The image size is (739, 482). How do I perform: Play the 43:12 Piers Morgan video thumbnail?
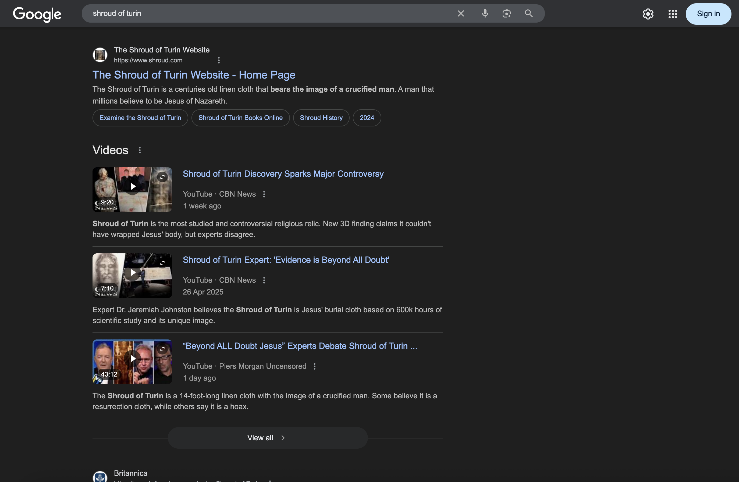[x=132, y=359]
